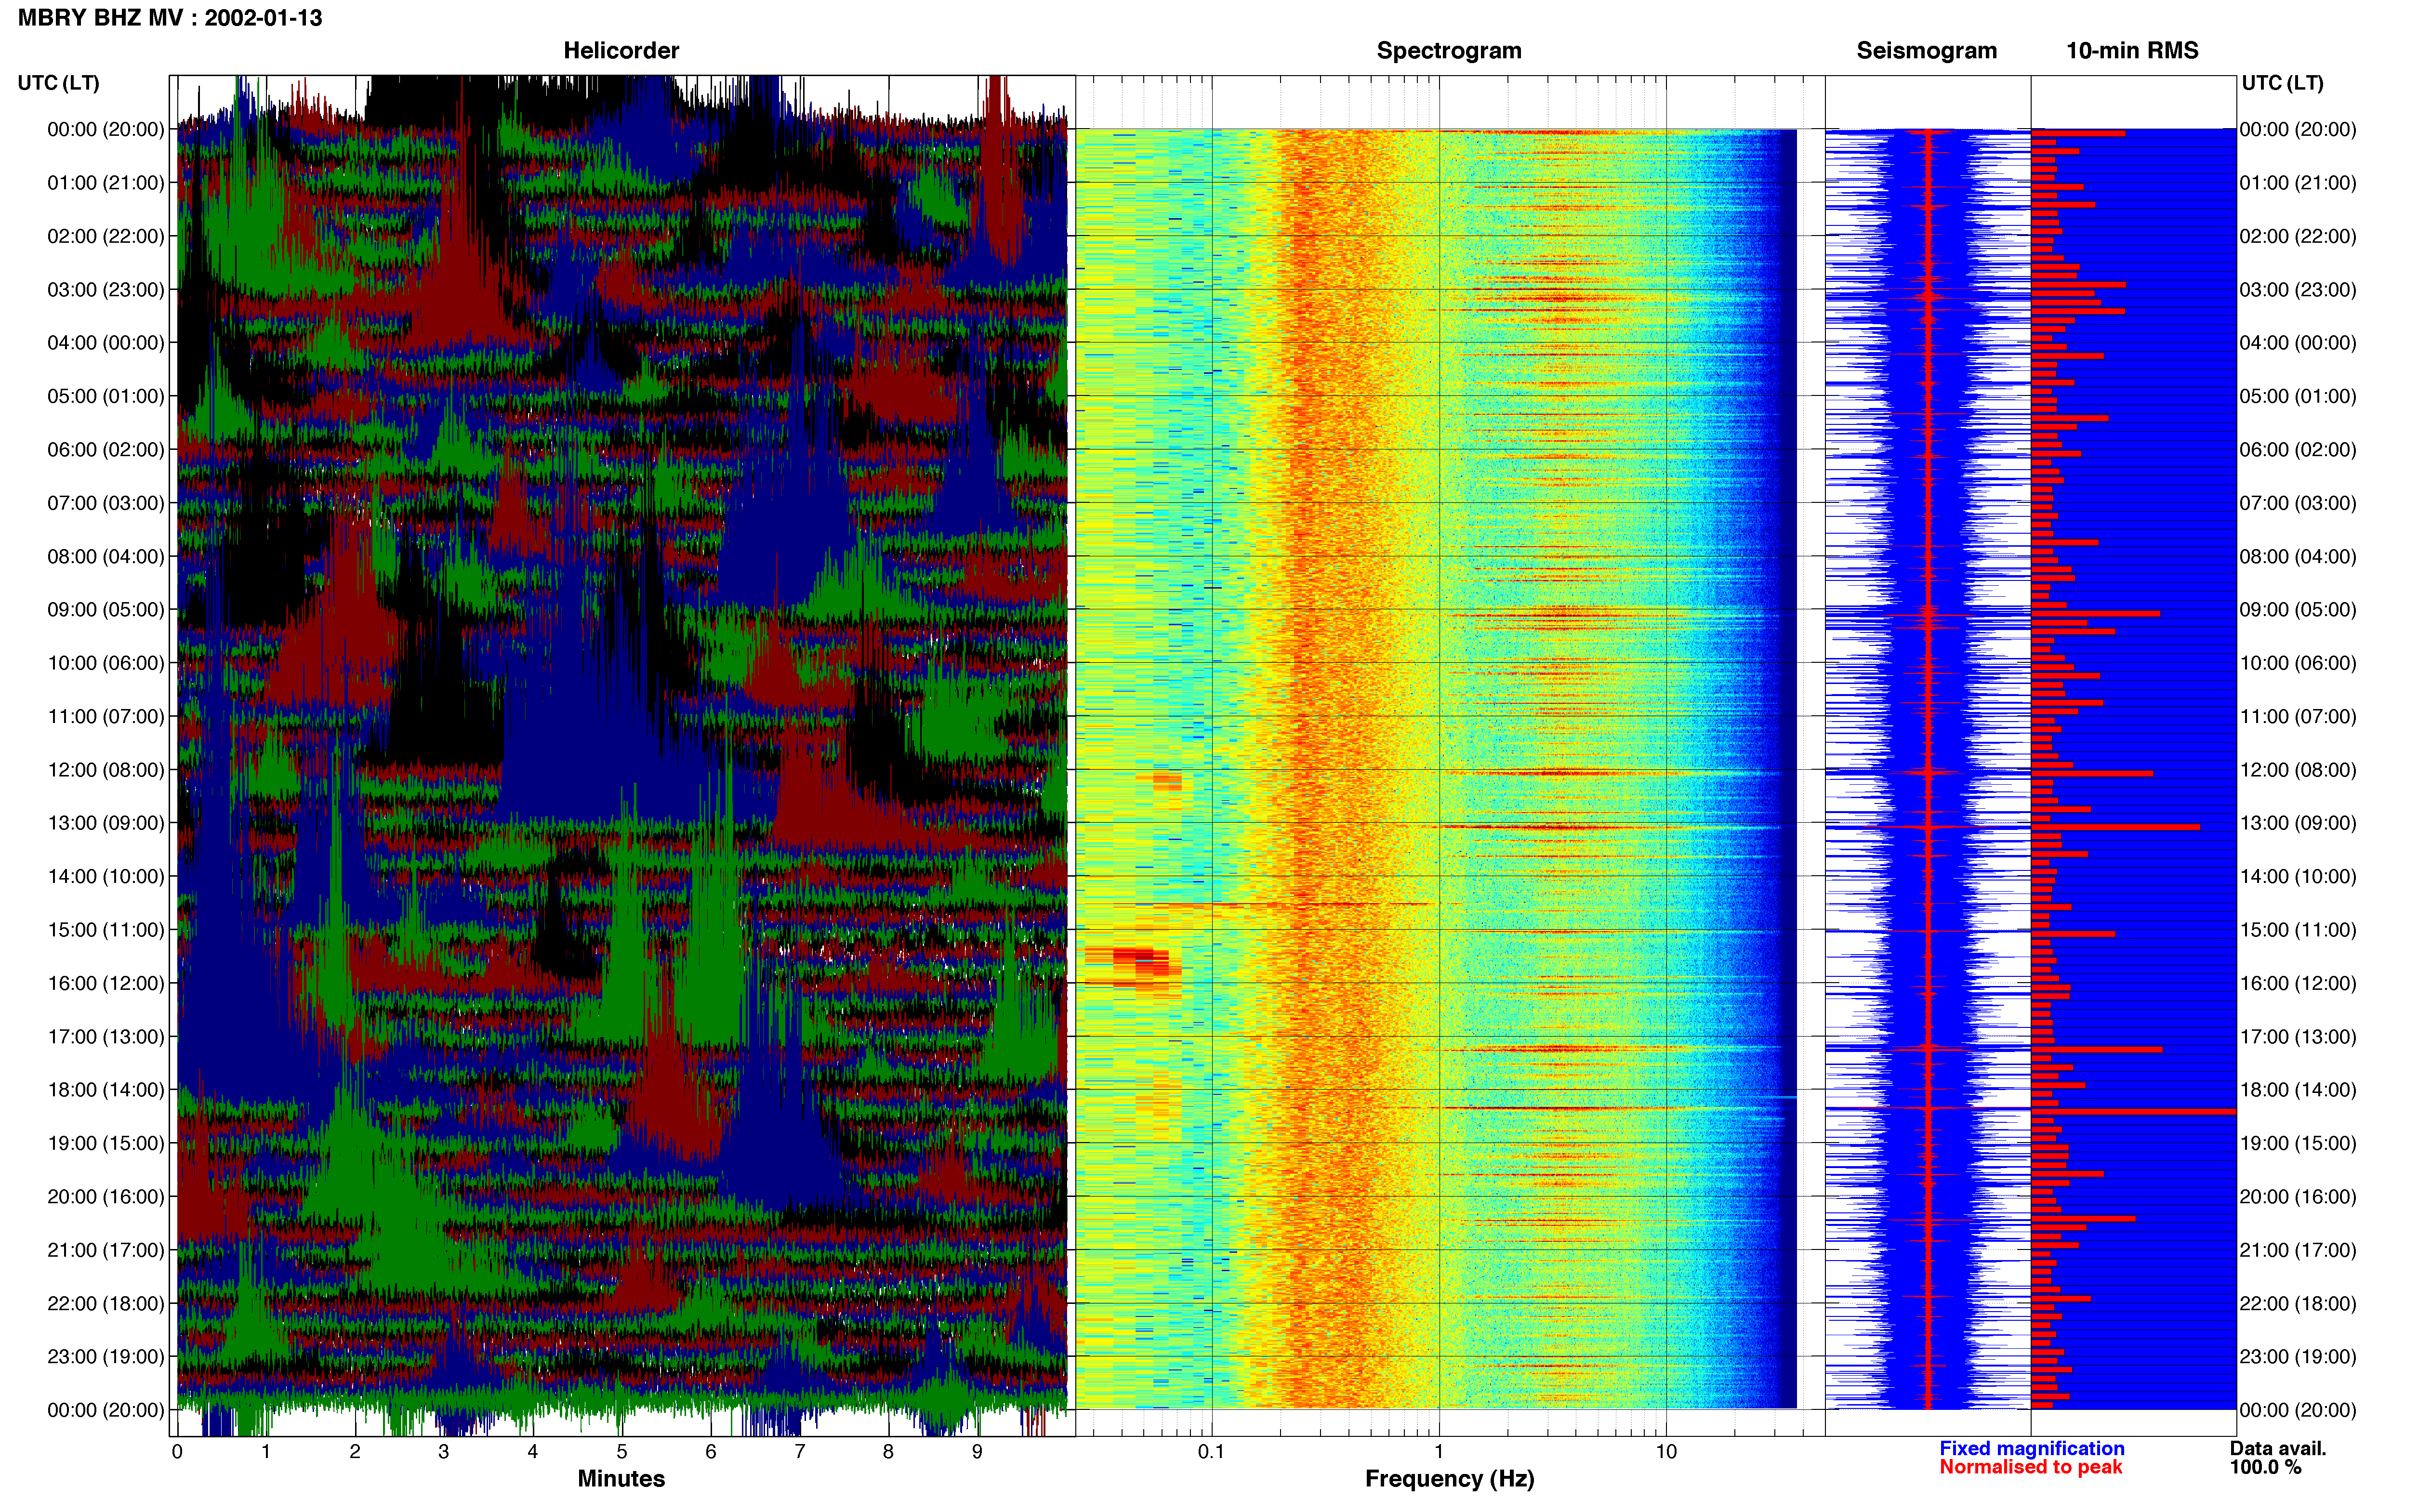Select right time label 13:00 (09:00)

[x=2298, y=823]
